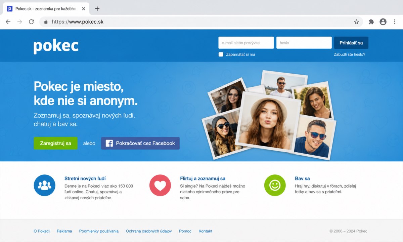
Task: Click the Pokec je miesto headline
Action: (86, 93)
